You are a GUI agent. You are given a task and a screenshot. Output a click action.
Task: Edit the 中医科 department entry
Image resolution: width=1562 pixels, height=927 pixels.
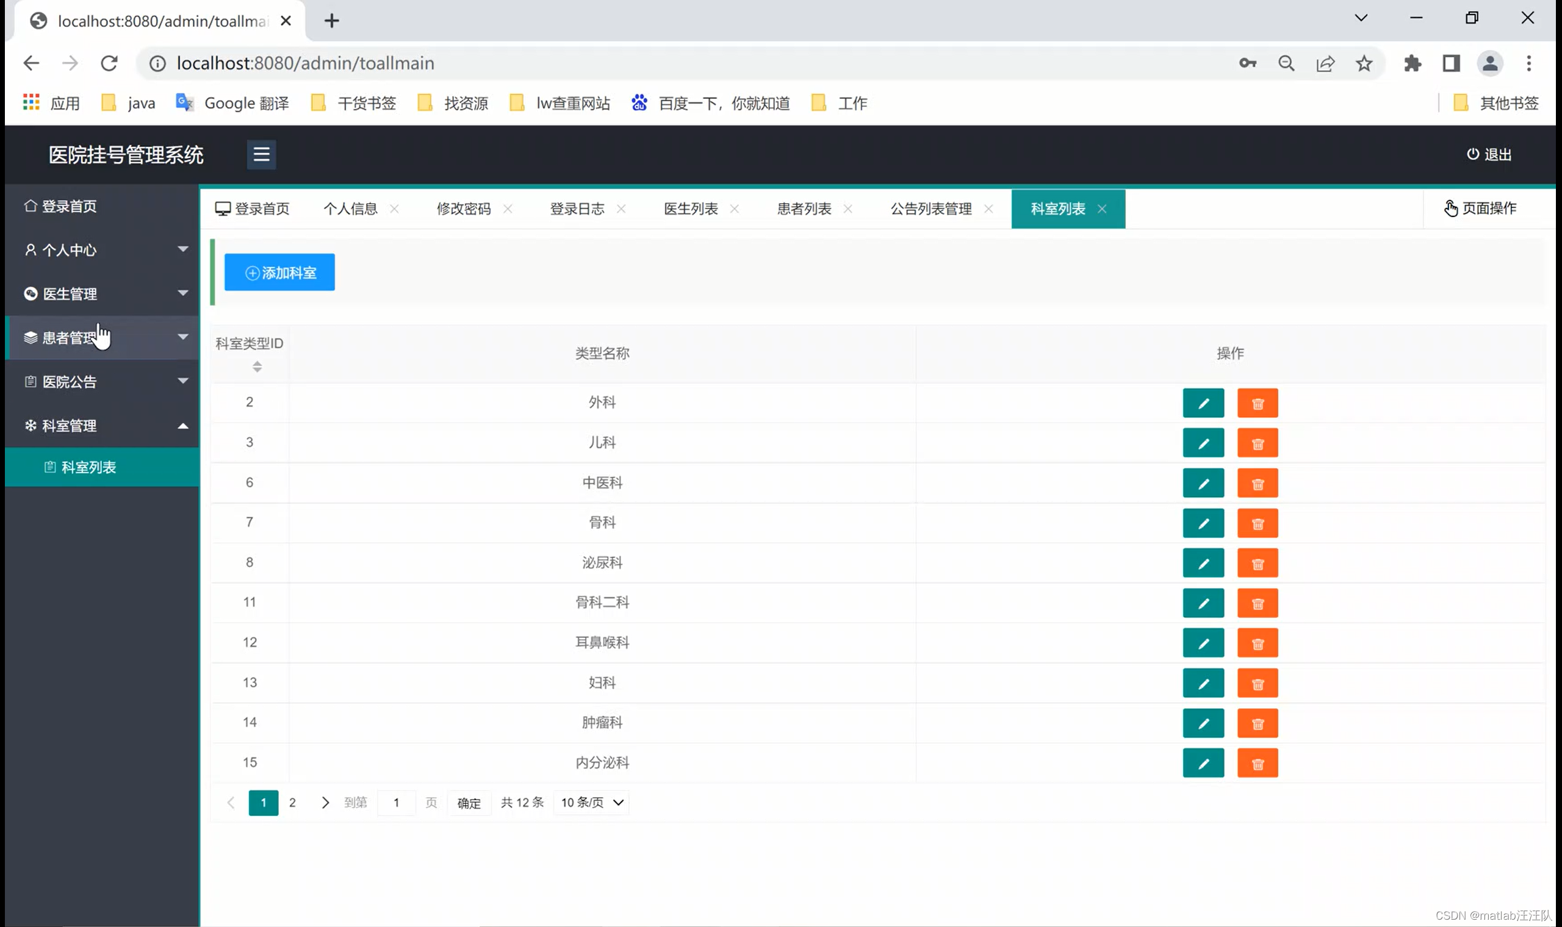click(x=1203, y=483)
